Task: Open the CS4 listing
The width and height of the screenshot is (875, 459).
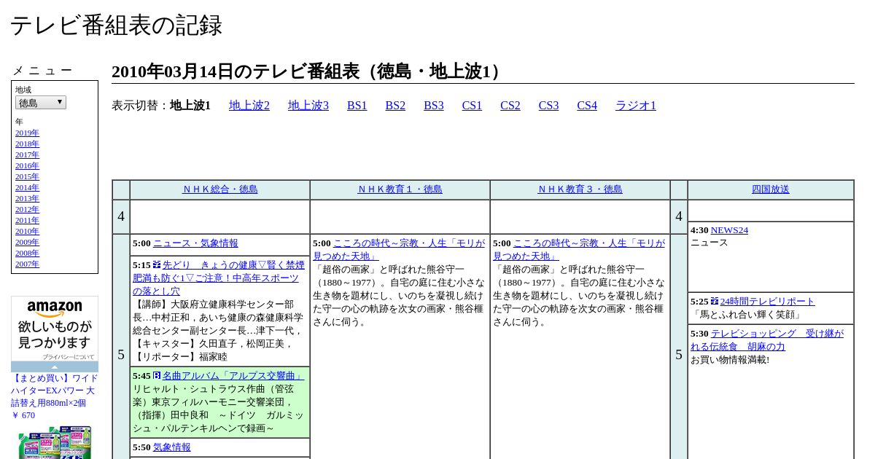Action: pos(587,106)
